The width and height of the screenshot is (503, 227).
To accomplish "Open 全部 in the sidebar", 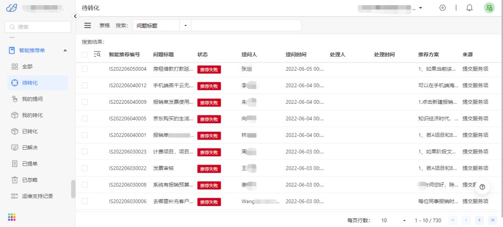I will [38, 67].
